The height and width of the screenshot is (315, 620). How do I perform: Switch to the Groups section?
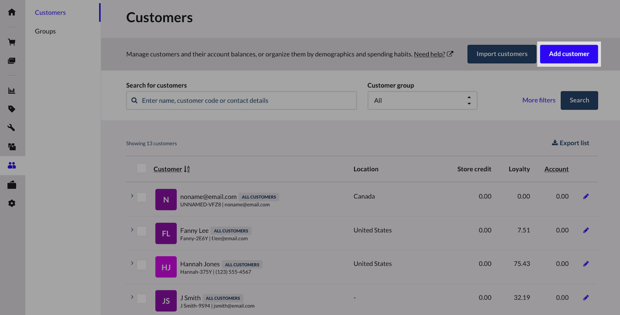click(x=45, y=31)
